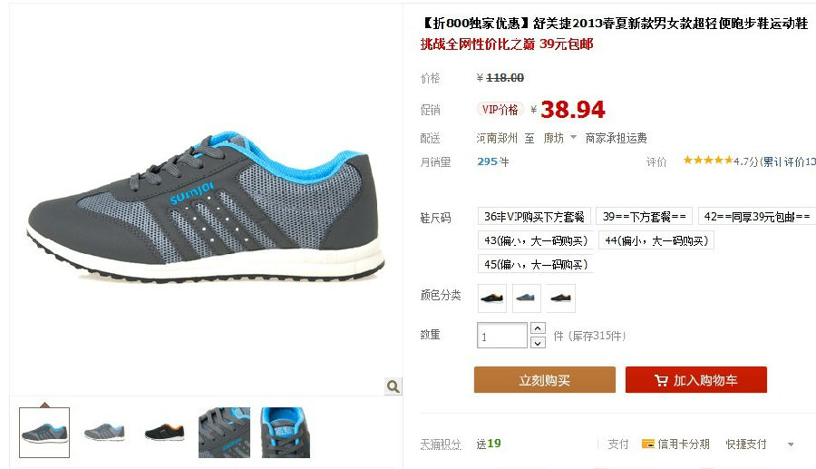816x469 pixels.
Task: Expand the payment methods dropdown arrow
Action: 791,445
